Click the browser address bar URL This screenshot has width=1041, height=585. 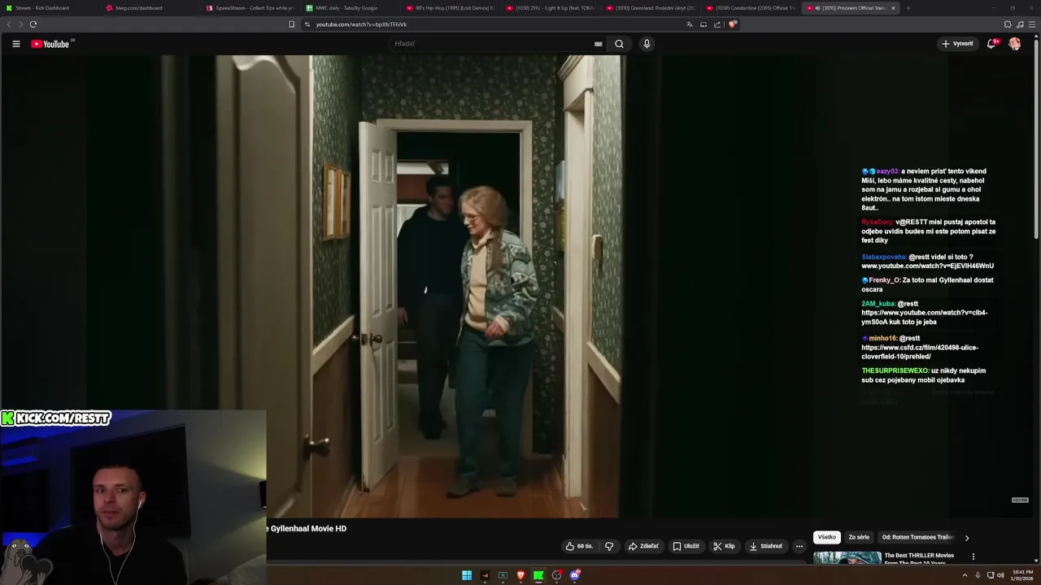(361, 24)
